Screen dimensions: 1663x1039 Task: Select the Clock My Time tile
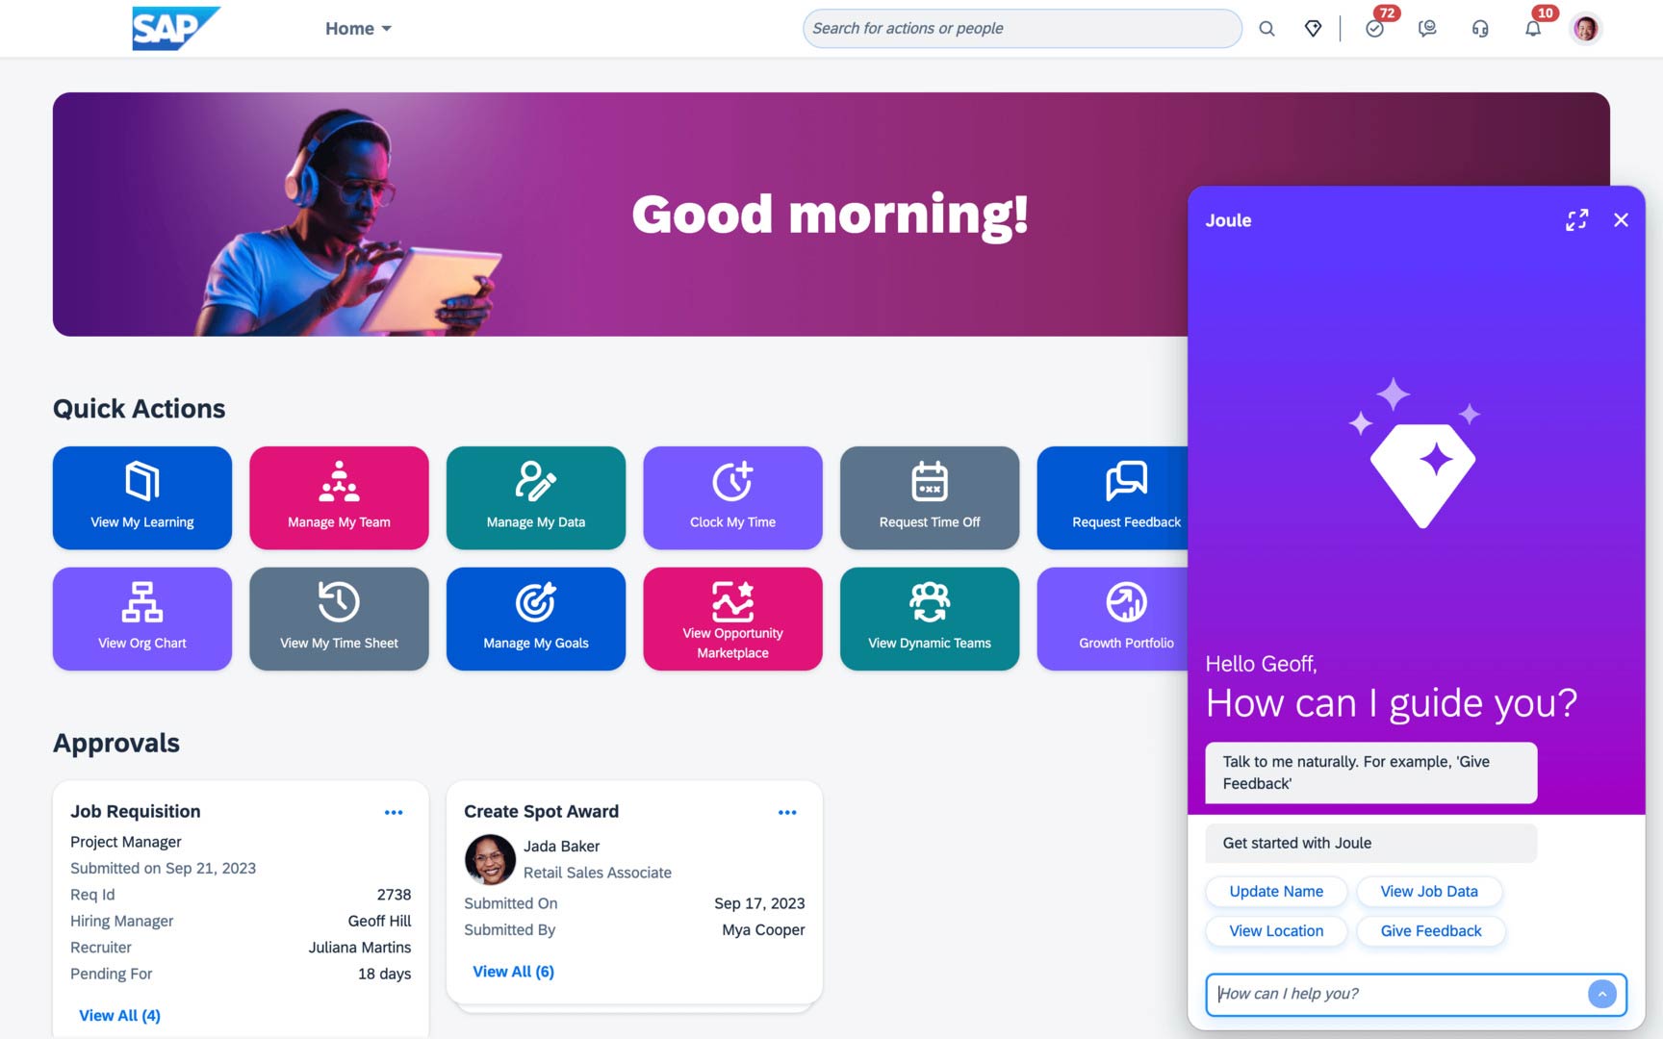point(732,497)
